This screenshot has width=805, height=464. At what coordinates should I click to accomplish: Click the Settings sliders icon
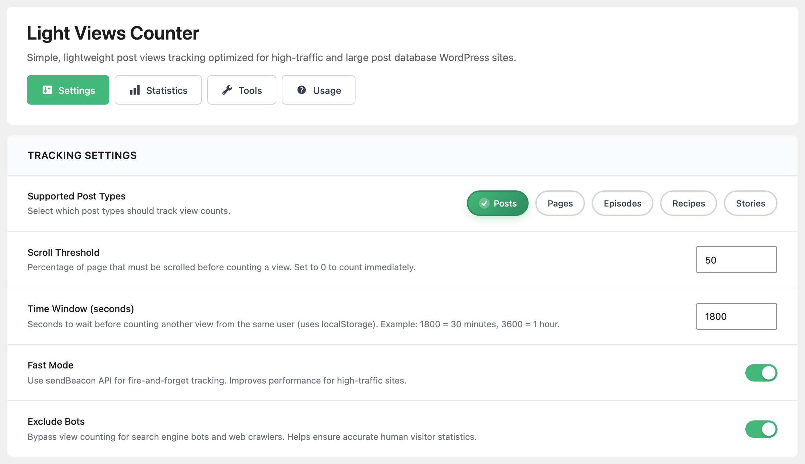(x=47, y=90)
